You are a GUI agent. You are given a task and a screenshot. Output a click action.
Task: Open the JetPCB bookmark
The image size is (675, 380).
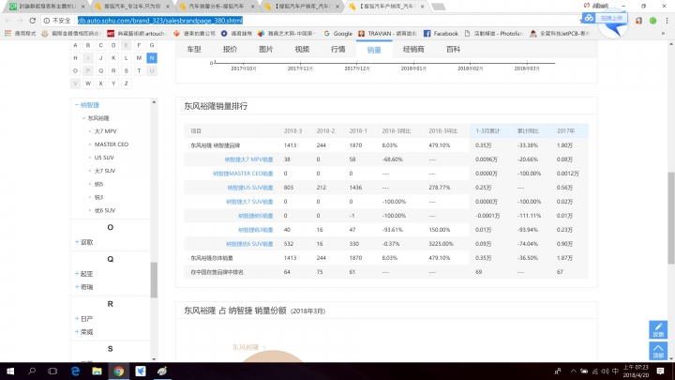click(559, 33)
